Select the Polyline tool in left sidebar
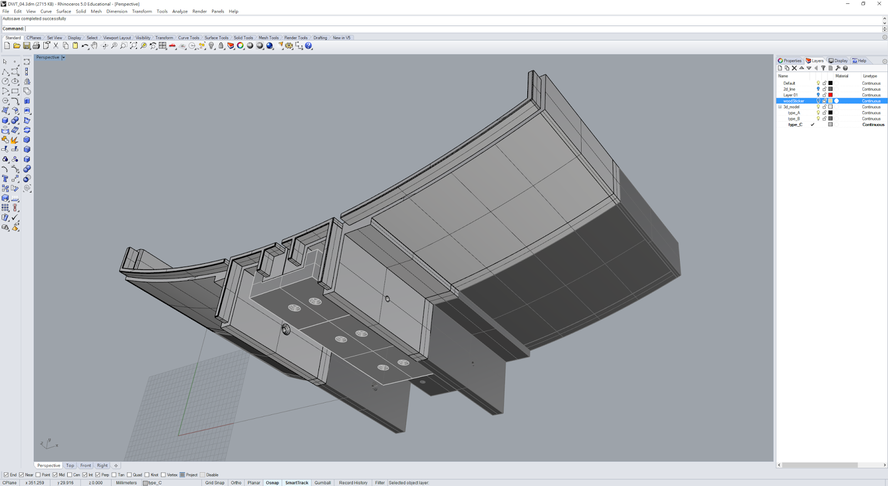Viewport: 888px width, 486px height. click(x=5, y=72)
